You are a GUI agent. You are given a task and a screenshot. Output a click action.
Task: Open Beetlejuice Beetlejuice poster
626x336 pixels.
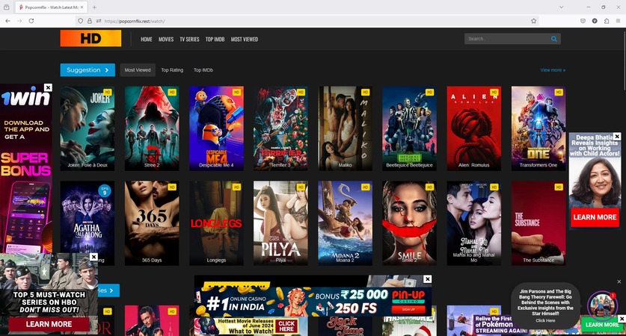click(410, 128)
